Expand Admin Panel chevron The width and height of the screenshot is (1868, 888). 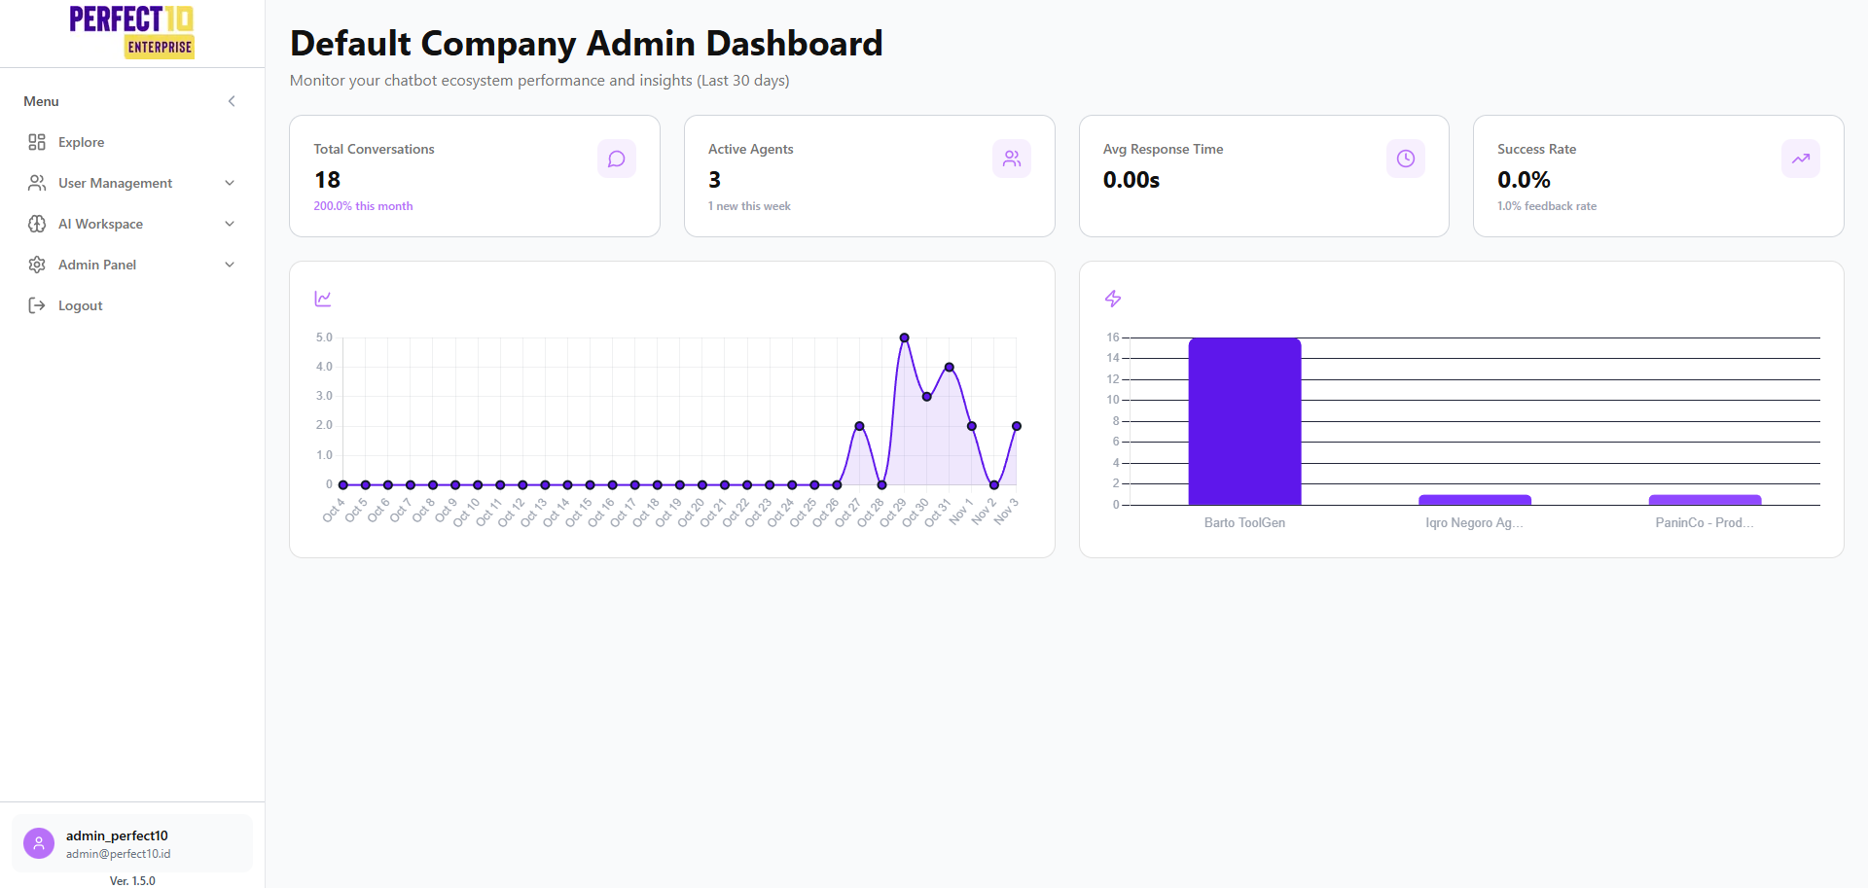tap(230, 265)
